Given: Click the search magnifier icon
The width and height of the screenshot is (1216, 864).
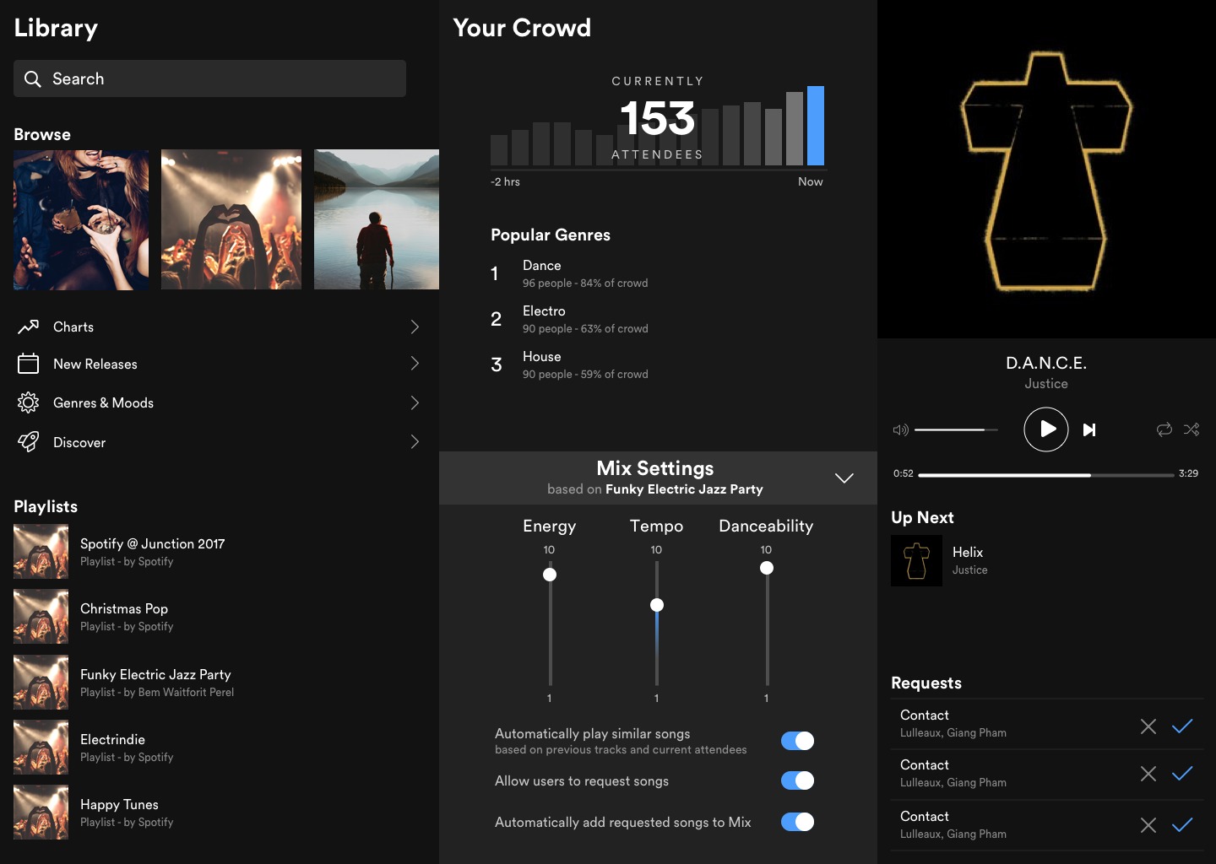Looking at the screenshot, I should pyautogui.click(x=33, y=78).
